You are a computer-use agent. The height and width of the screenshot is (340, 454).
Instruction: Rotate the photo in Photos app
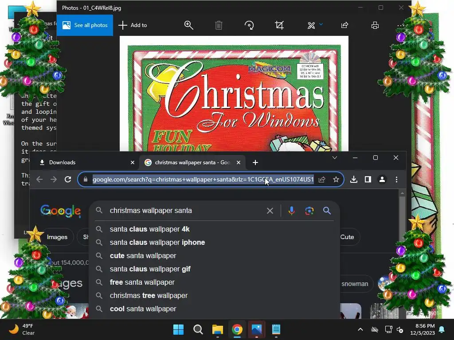[249, 25]
